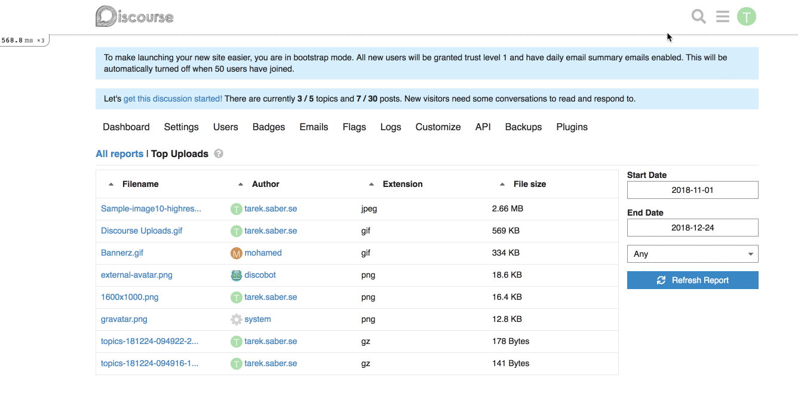798x393 pixels.
Task: Open the Any filter dropdown
Action: (693, 254)
